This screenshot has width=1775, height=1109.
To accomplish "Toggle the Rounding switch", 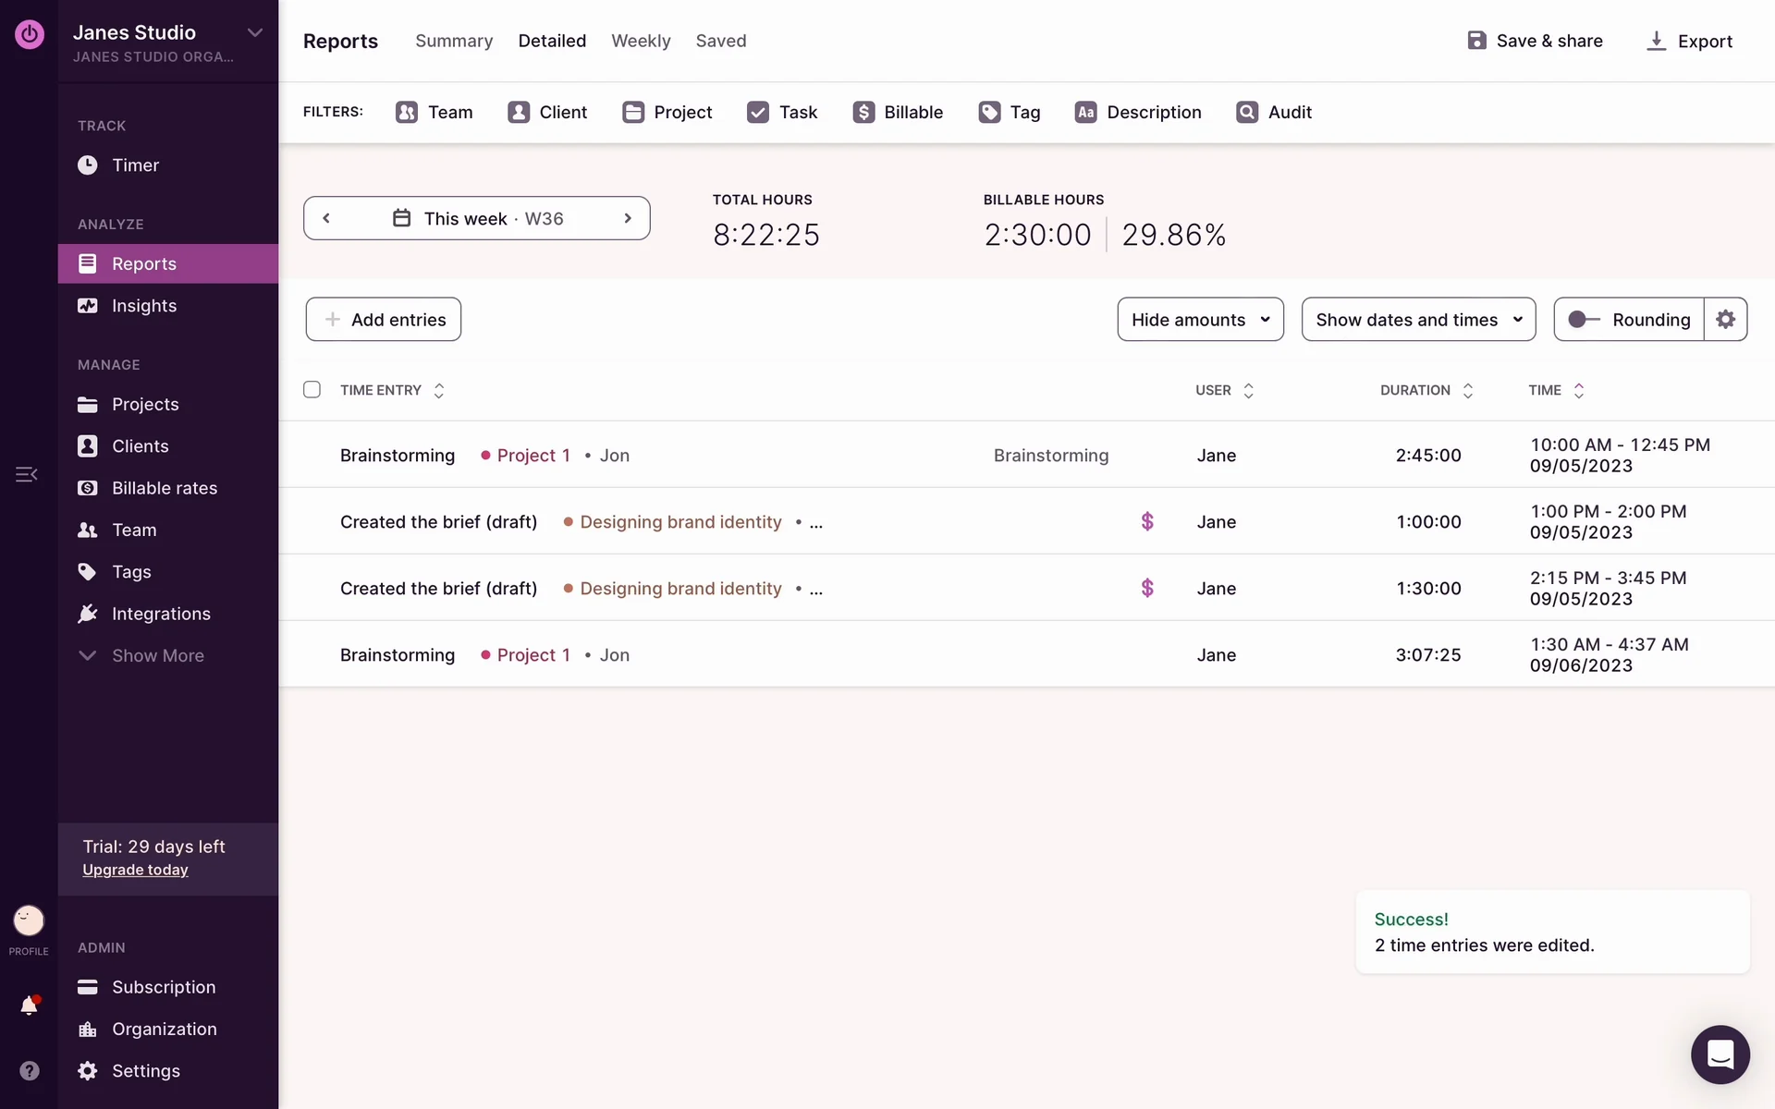I will (x=1584, y=319).
